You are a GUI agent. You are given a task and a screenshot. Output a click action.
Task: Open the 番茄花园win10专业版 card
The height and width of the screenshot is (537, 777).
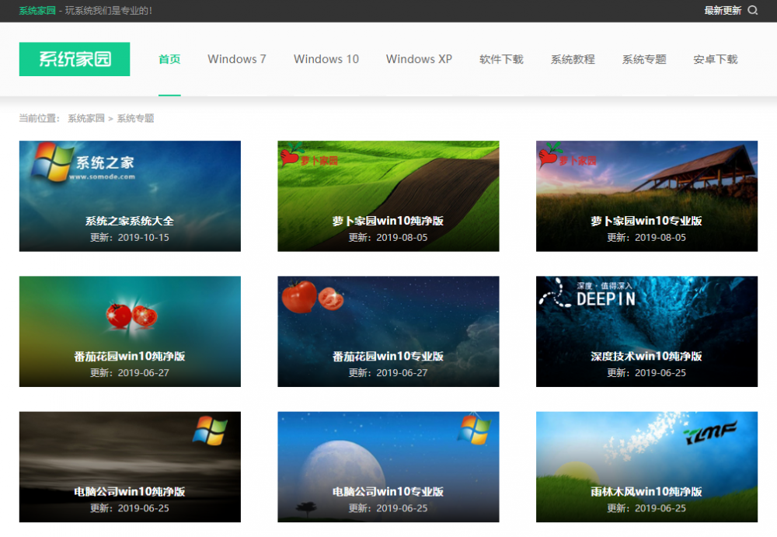[388, 331]
